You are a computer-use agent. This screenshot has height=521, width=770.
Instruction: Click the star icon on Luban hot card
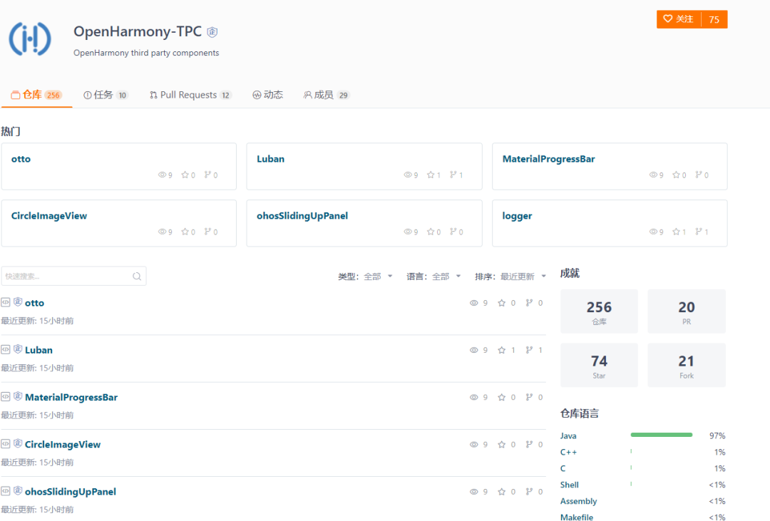[x=430, y=175]
